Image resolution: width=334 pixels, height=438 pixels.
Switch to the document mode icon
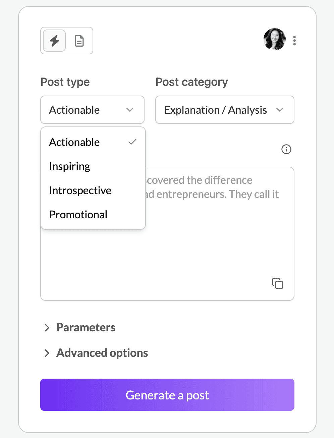pyautogui.click(x=79, y=41)
